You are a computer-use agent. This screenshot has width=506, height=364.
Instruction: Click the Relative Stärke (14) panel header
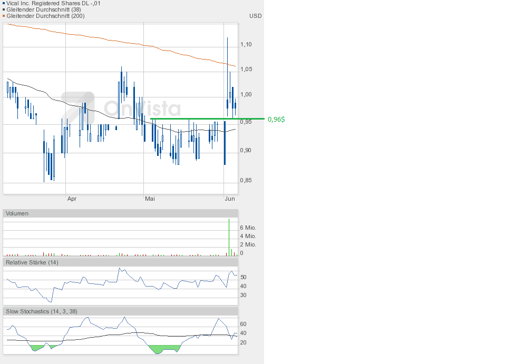32,262
